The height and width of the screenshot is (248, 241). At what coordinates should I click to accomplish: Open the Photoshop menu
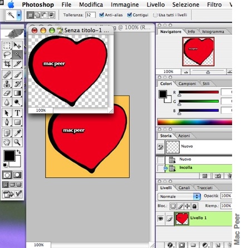38,4
